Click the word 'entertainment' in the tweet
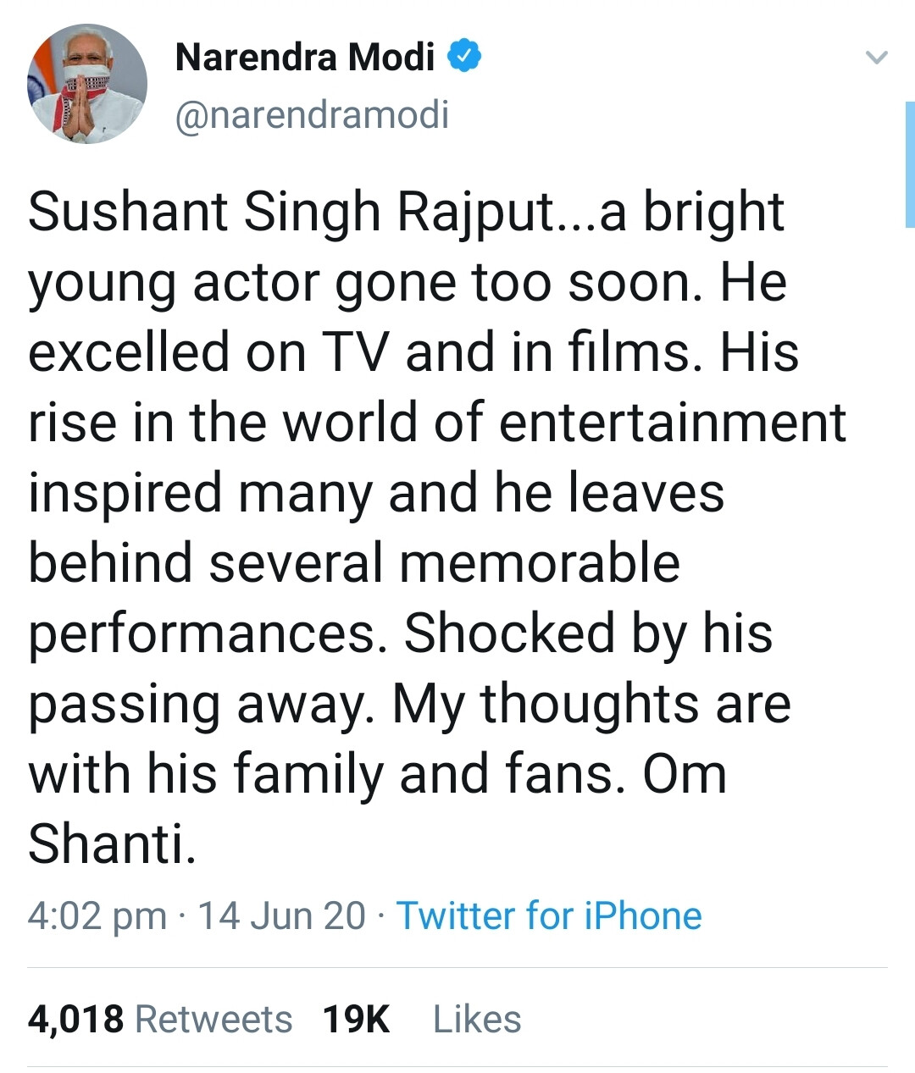 (673, 422)
